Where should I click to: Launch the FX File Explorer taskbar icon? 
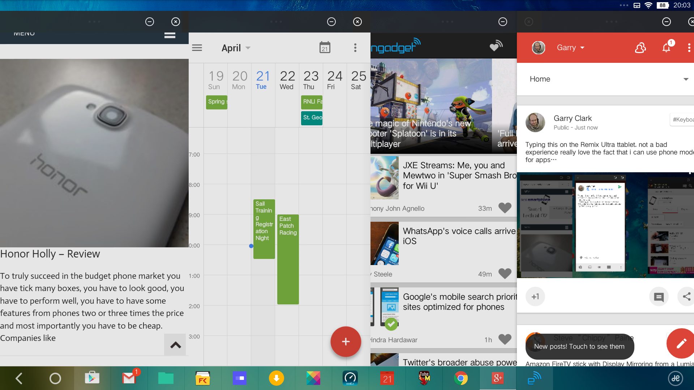[x=202, y=378]
